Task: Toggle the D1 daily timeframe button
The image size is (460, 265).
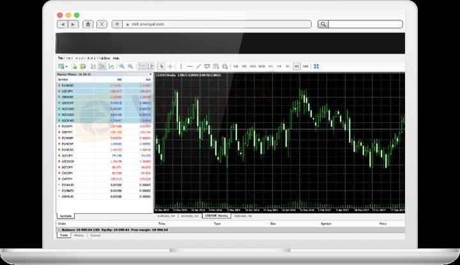Action: click(287, 66)
